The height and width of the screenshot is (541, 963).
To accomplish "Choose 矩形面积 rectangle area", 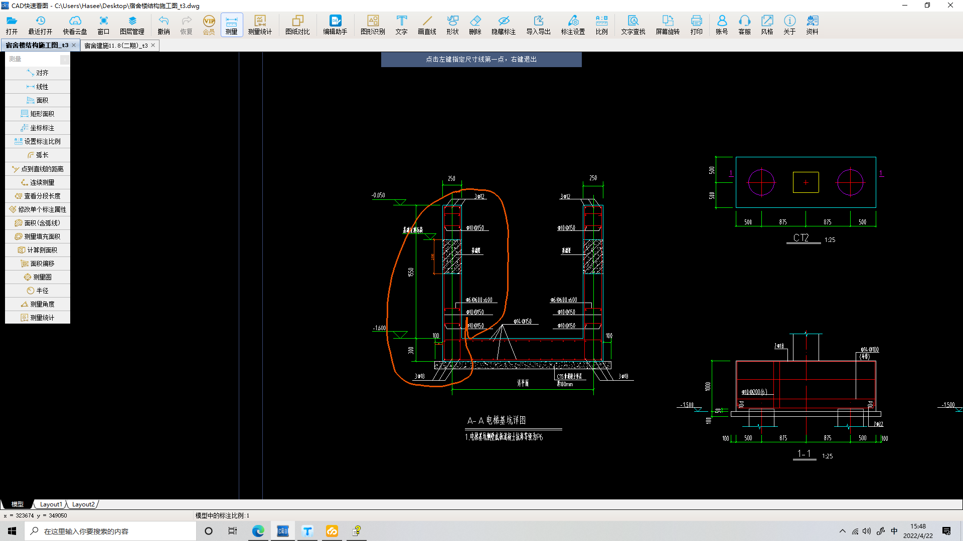I will (38, 114).
